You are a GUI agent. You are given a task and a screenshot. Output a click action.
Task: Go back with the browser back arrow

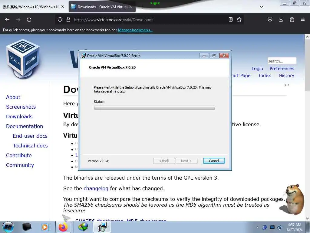click(x=7, y=20)
